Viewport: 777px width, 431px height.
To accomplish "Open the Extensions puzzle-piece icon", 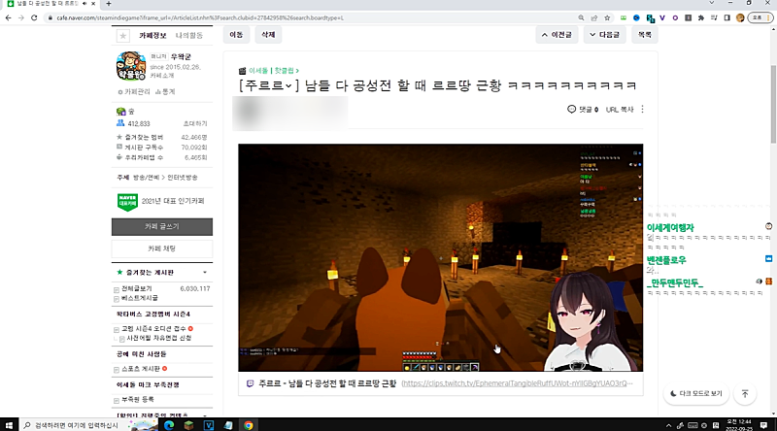I will coord(700,17).
